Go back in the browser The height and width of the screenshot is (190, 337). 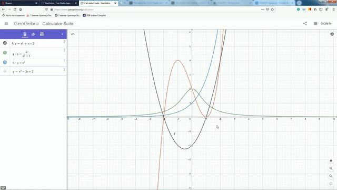4,9
